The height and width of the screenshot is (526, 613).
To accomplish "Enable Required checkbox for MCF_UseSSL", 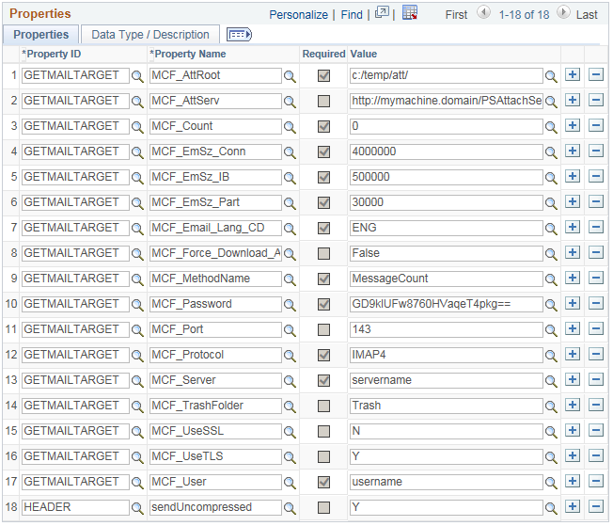I will (x=323, y=431).
